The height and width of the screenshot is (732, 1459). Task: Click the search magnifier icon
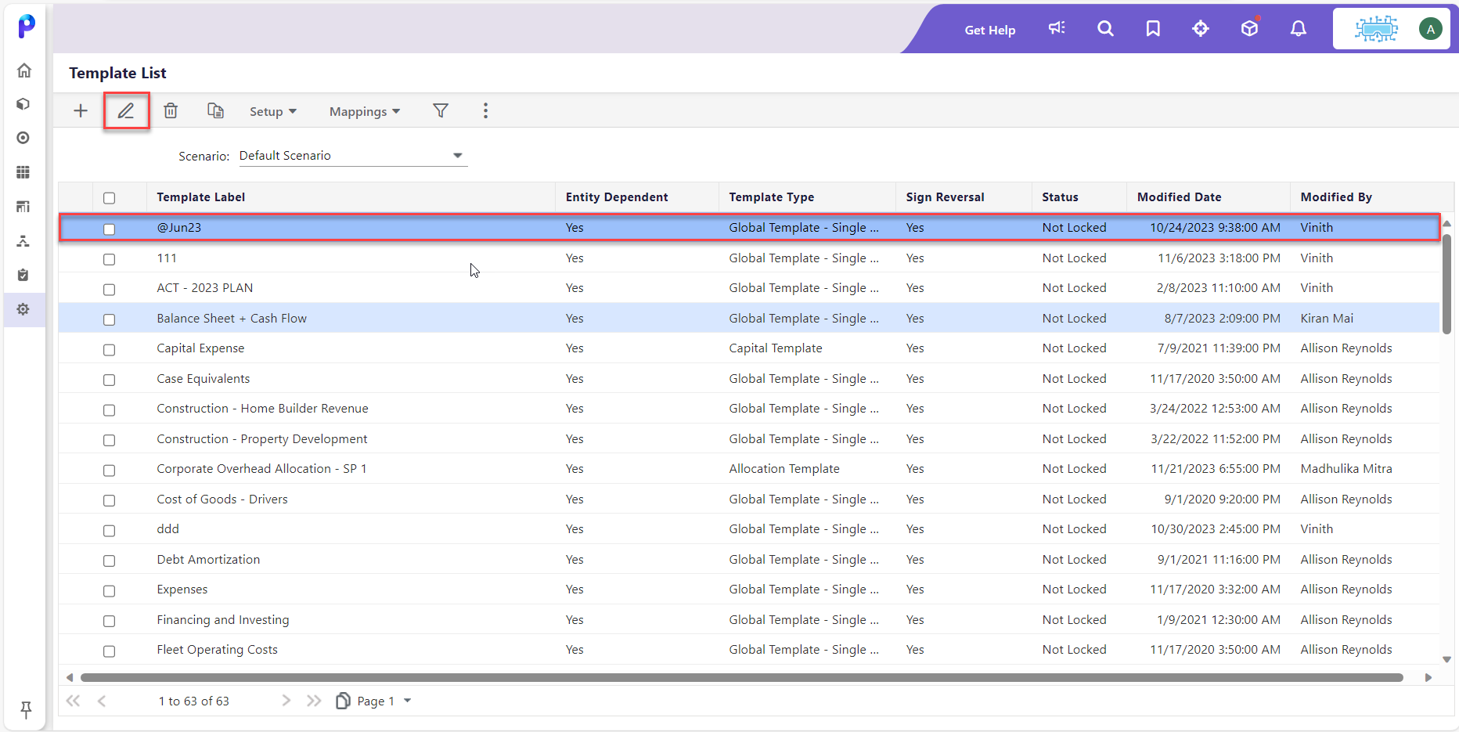click(1105, 29)
